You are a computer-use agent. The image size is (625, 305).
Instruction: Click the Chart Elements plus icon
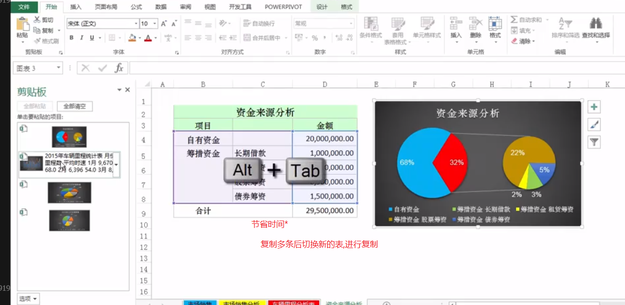[x=594, y=106]
